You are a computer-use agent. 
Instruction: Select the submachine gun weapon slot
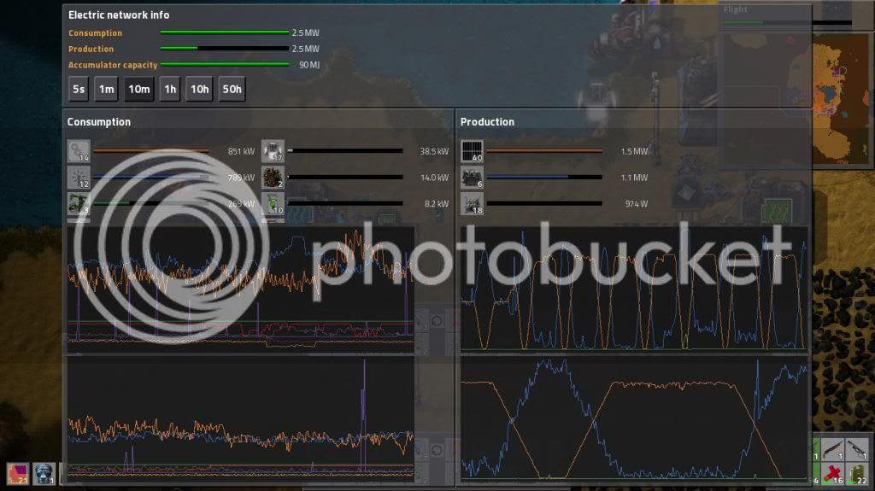click(857, 449)
